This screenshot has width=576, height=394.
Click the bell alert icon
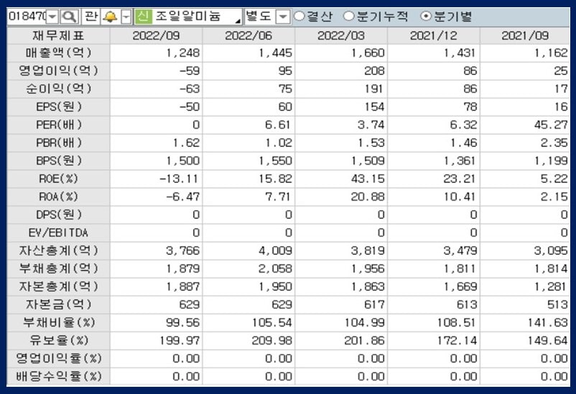point(110,17)
